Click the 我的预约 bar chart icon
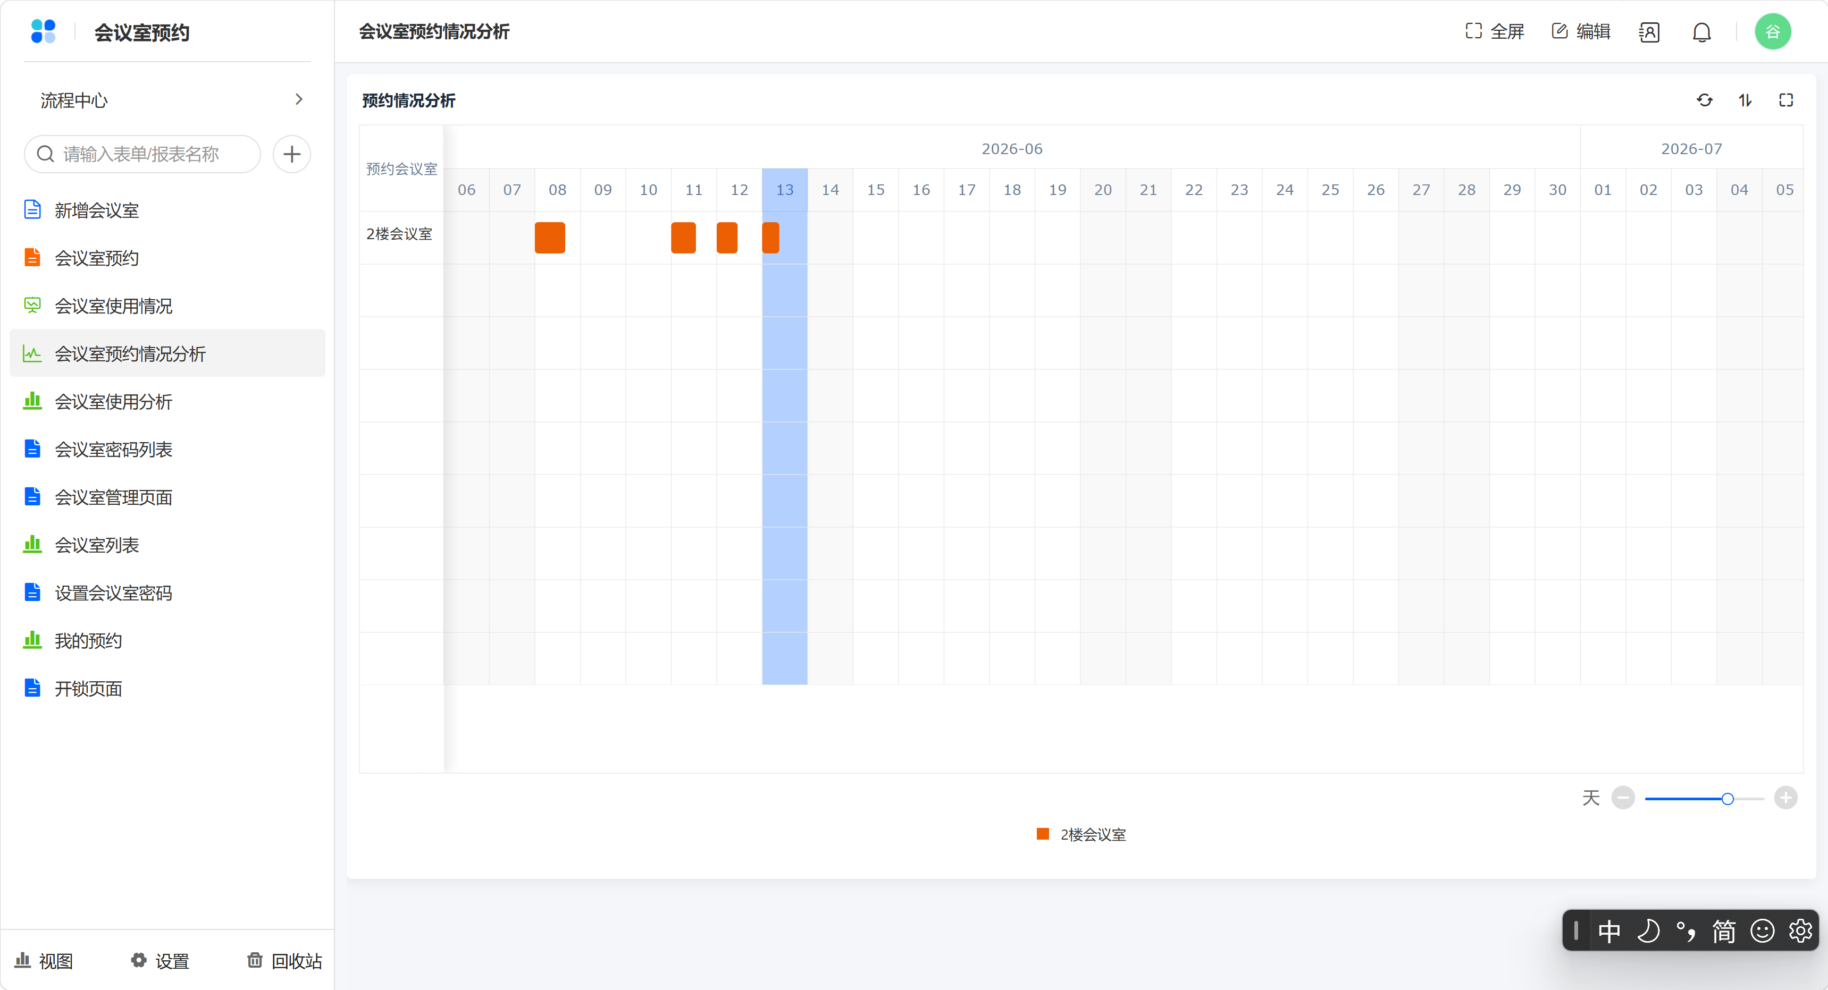1828x990 pixels. pos(32,640)
